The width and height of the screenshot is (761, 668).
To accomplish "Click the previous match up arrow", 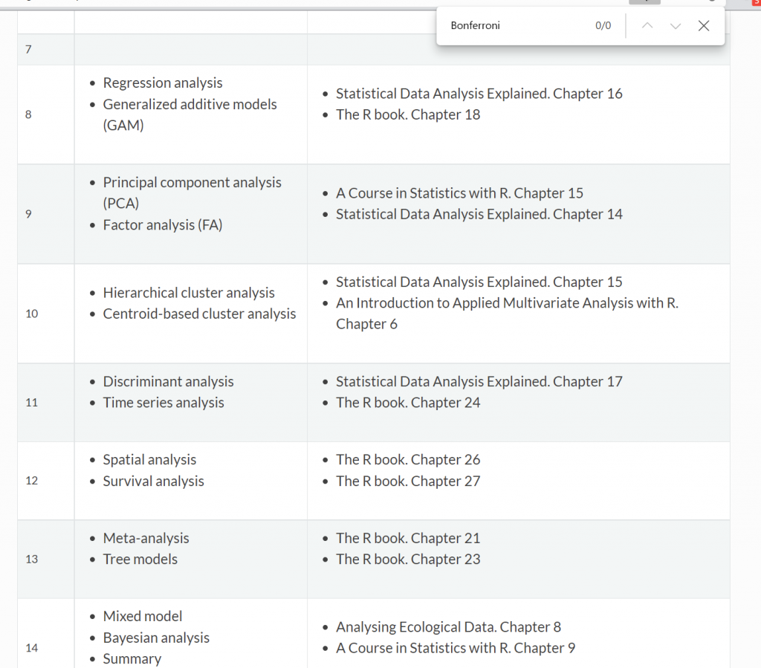I will [x=647, y=26].
